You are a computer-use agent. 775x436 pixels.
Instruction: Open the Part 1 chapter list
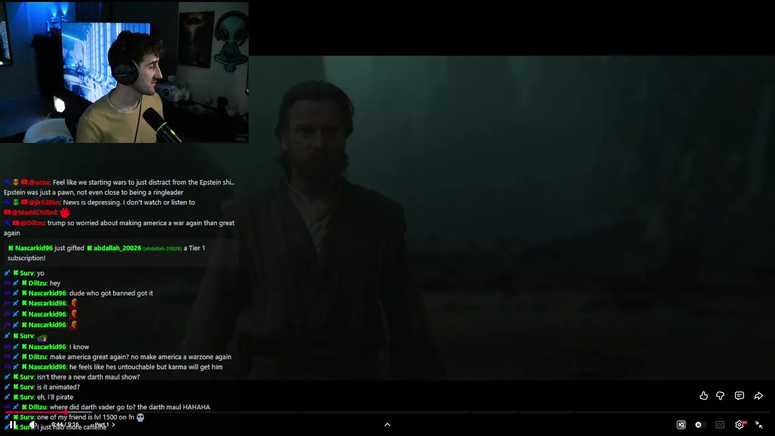tap(104, 424)
